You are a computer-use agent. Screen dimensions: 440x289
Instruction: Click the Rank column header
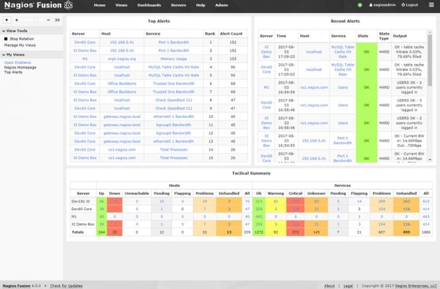coord(210,34)
